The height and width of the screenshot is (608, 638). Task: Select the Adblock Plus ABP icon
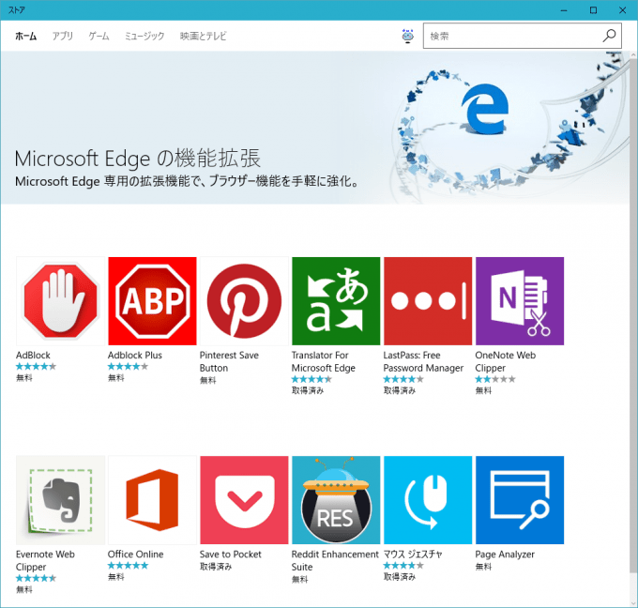(152, 301)
